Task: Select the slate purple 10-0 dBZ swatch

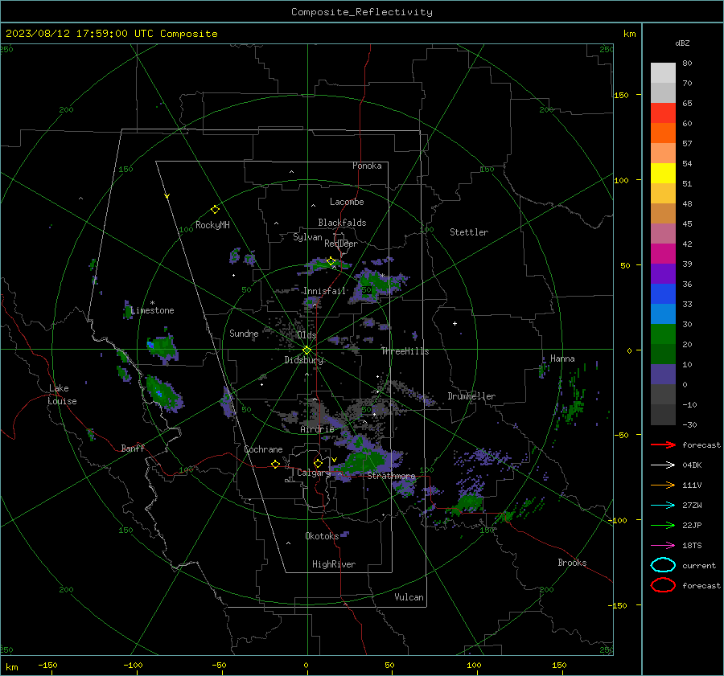Action: [663, 374]
